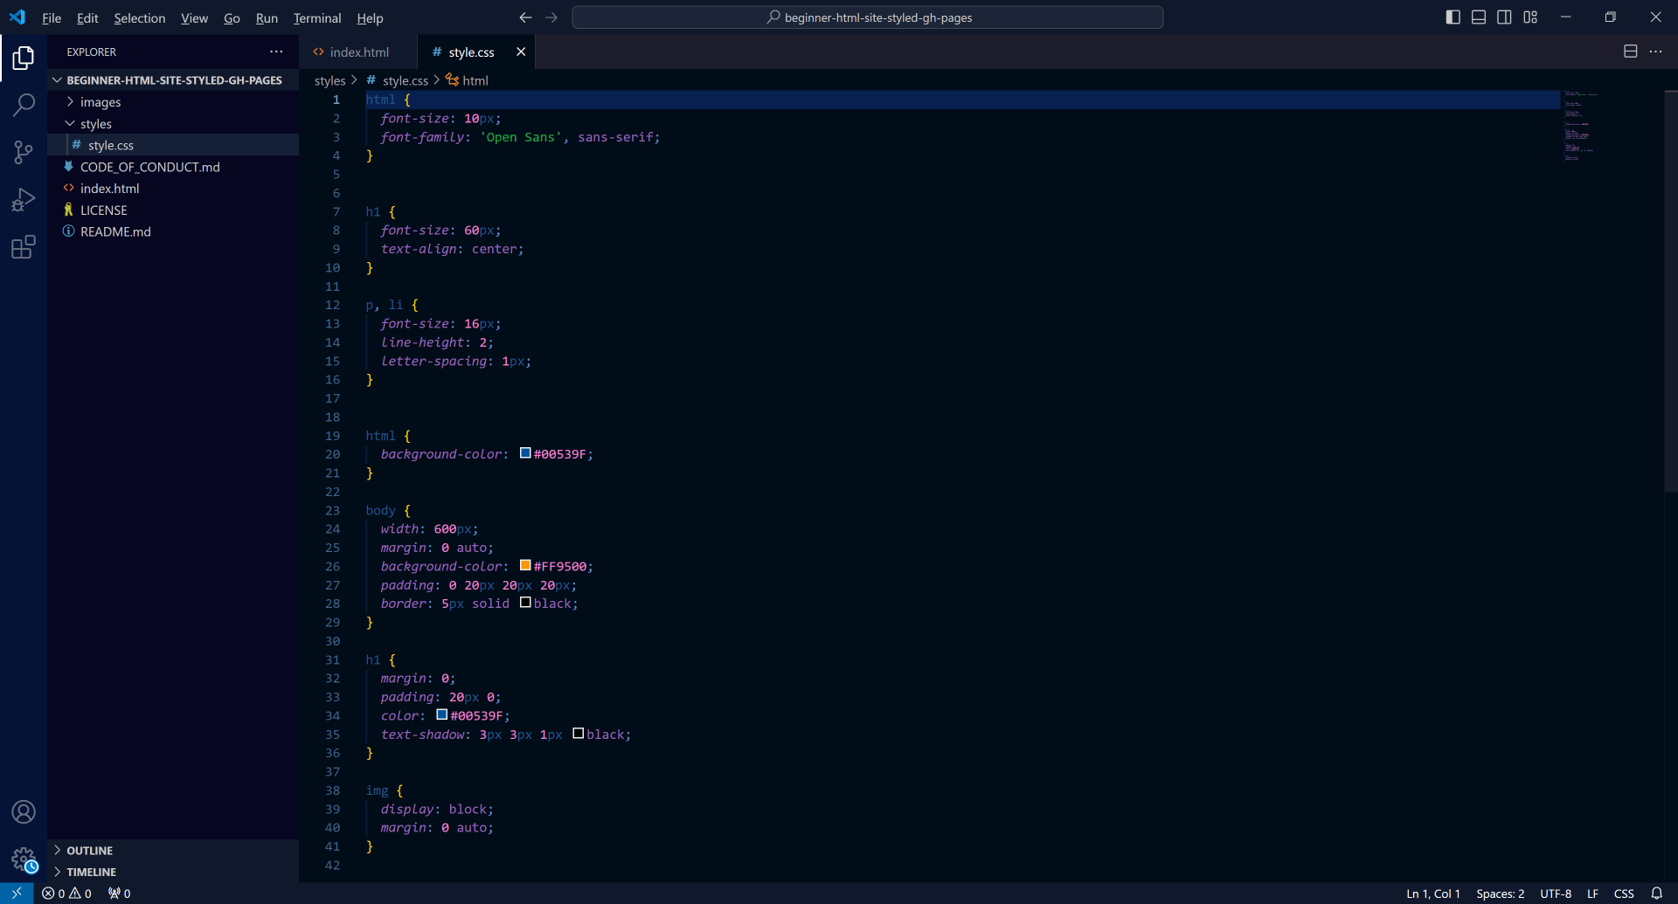
Task: Open the Search view in activity bar
Action: click(24, 105)
